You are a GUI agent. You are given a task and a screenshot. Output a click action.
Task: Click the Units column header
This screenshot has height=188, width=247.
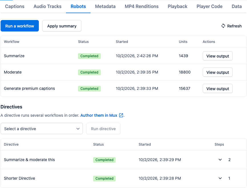pos(183,42)
